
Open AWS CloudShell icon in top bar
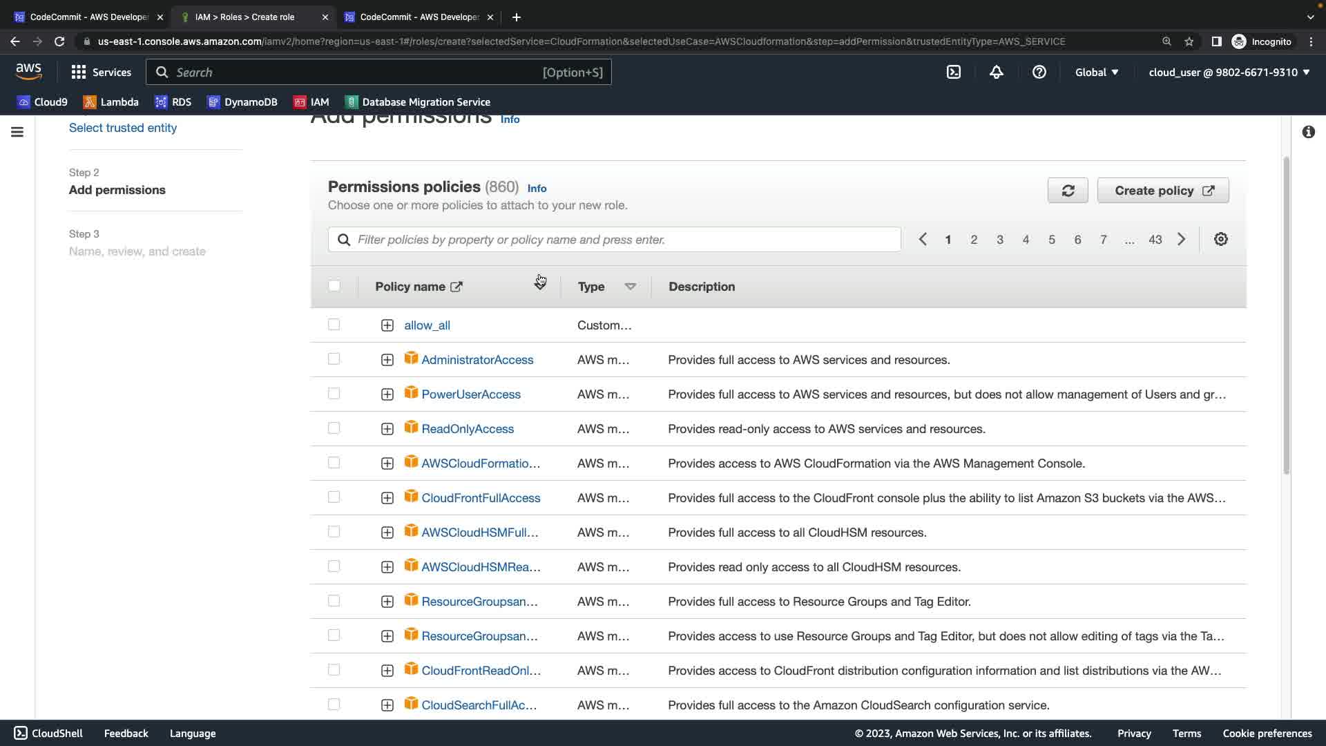[x=954, y=73]
